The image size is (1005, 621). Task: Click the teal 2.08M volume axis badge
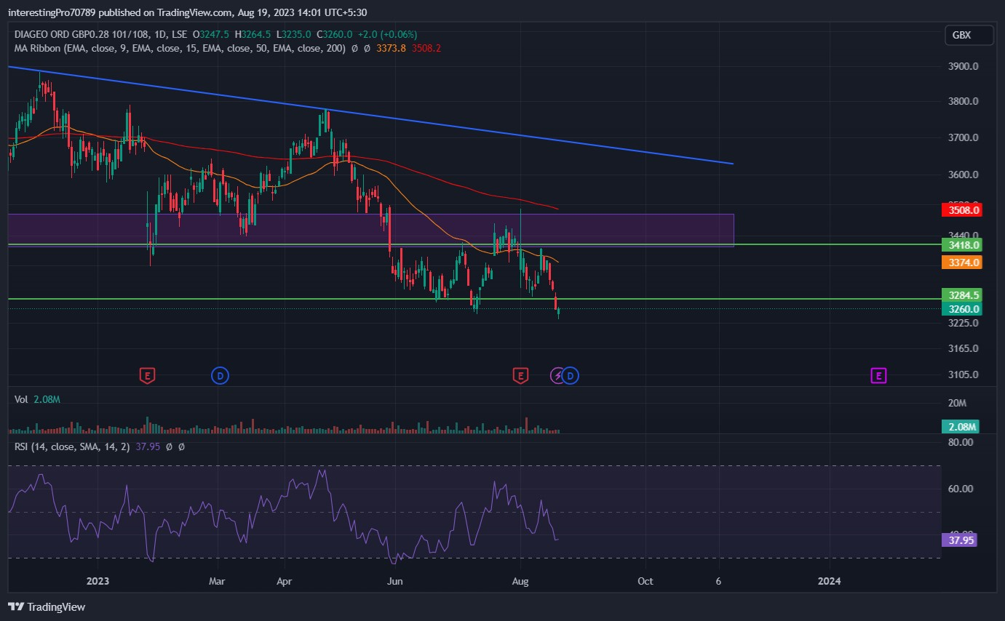[x=961, y=427]
